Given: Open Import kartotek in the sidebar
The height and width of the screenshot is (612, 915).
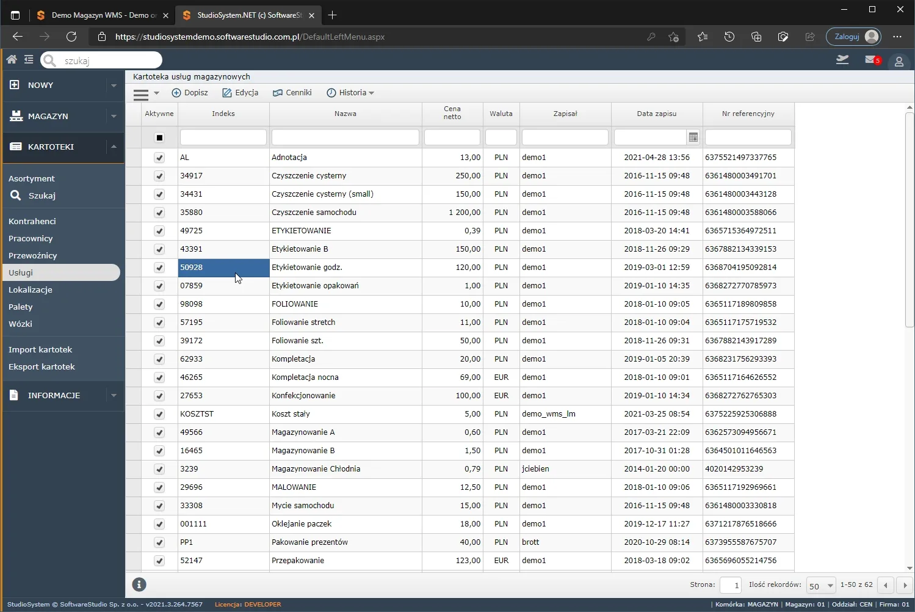Looking at the screenshot, I should click(40, 349).
